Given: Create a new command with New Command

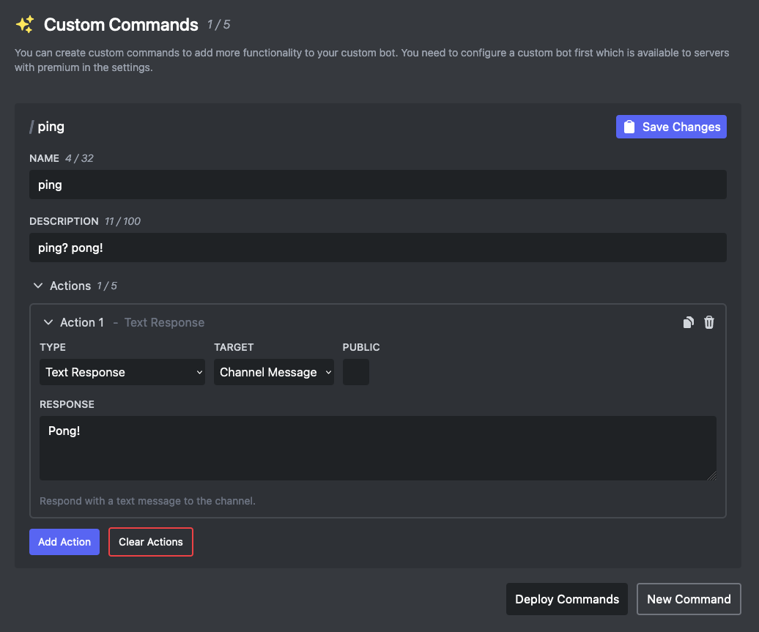Looking at the screenshot, I should [x=689, y=598].
